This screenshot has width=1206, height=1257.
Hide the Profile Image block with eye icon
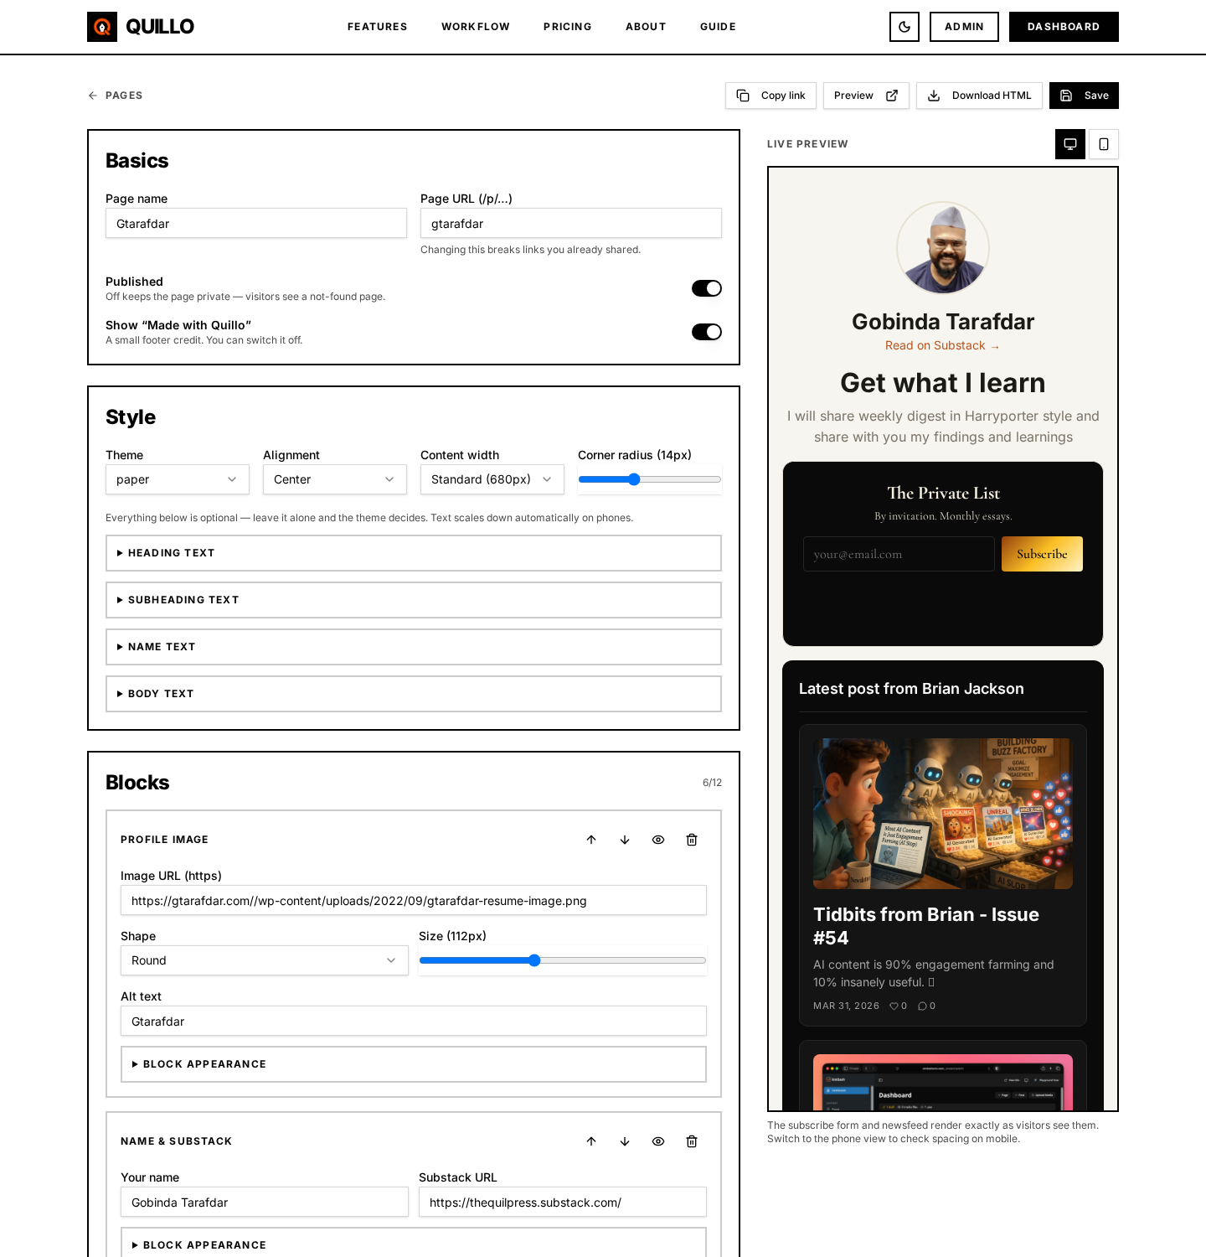(x=658, y=840)
